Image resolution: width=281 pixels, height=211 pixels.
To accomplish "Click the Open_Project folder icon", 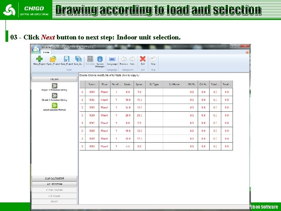I will click(53, 59).
